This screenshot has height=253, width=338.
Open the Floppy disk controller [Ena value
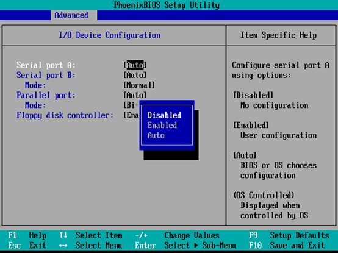point(131,115)
